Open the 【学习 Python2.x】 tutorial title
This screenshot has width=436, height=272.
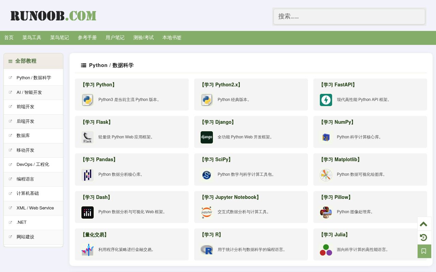tap(221, 85)
